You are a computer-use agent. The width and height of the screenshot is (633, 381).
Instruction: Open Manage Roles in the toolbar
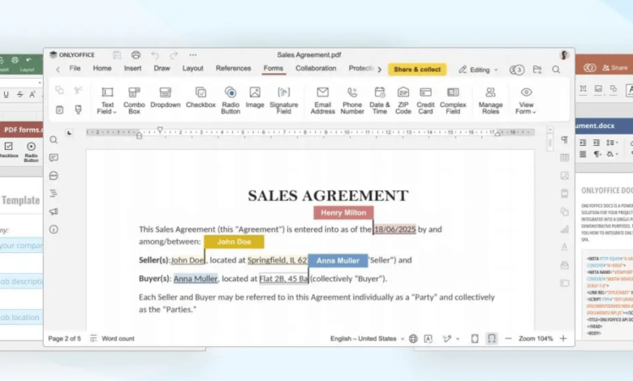point(490,99)
